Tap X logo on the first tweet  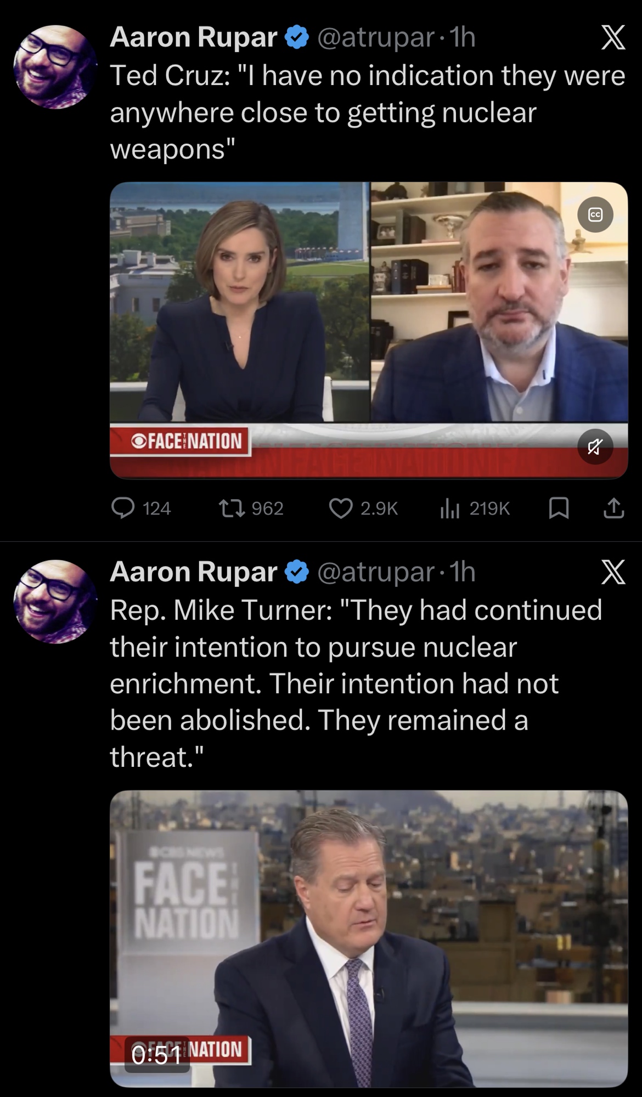point(613,37)
